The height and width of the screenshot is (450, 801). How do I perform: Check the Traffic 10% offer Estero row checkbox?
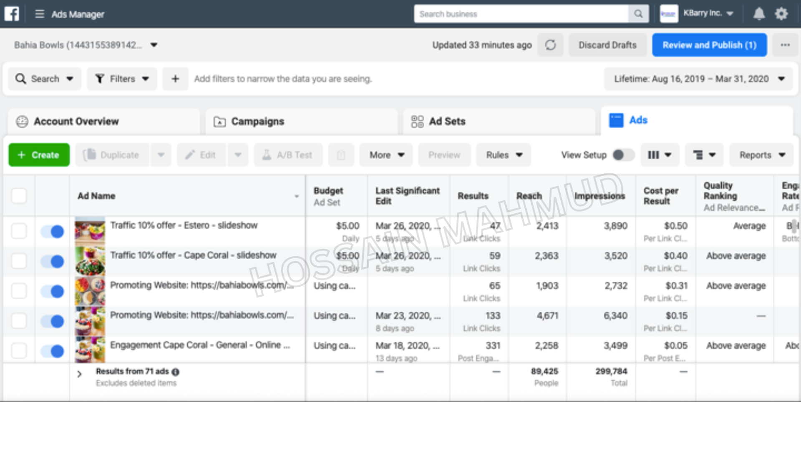pos(19,231)
